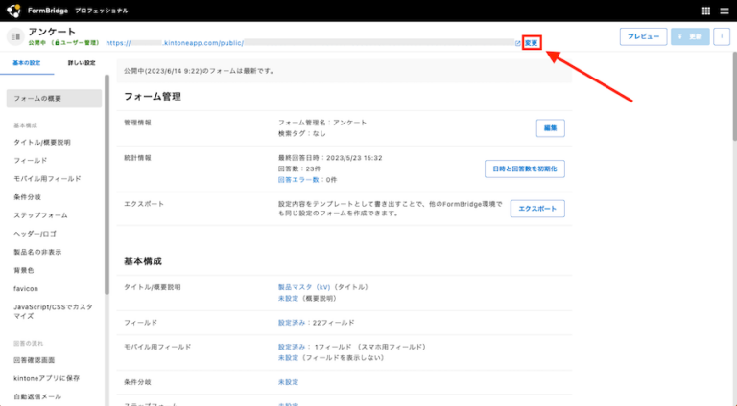Switch to the 詳しい設定 tab
The image size is (737, 406).
pyautogui.click(x=82, y=63)
